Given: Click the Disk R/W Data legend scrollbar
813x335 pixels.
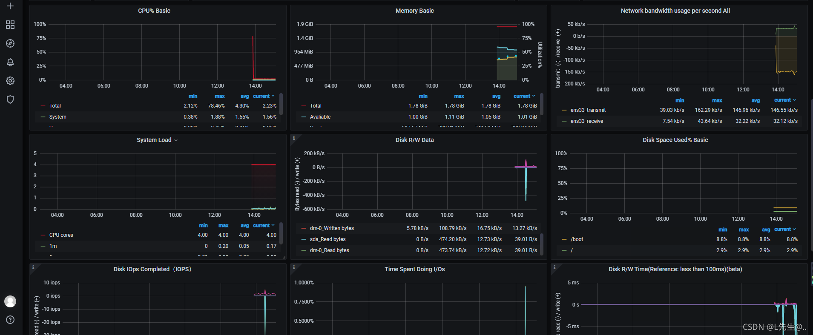Looking at the screenshot, I should 542,244.
